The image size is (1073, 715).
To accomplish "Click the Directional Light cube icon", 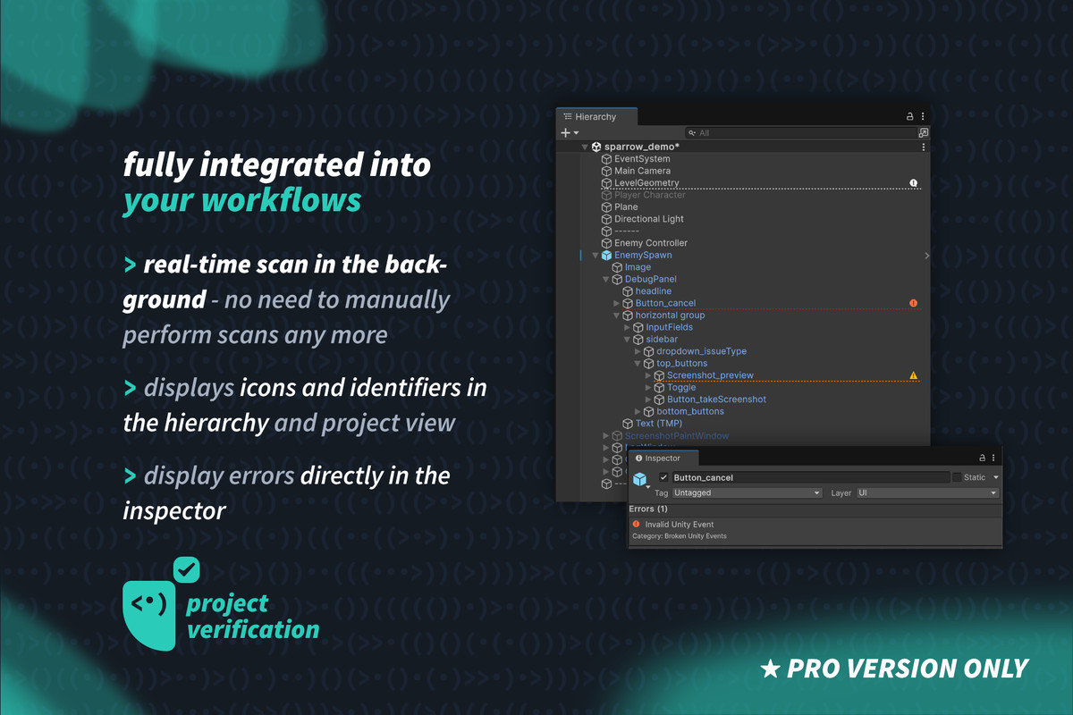I will pyautogui.click(x=606, y=219).
